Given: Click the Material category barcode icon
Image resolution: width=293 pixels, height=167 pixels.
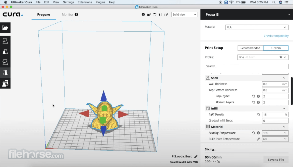Looking at the screenshot, I should click(208, 127).
